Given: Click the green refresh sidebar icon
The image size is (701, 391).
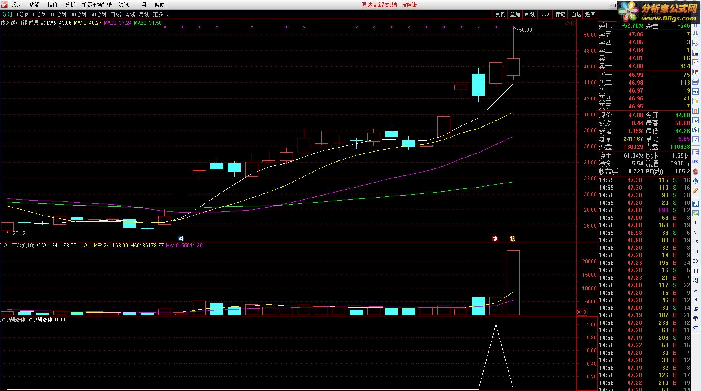Looking at the screenshot, I should click(x=696, y=213).
